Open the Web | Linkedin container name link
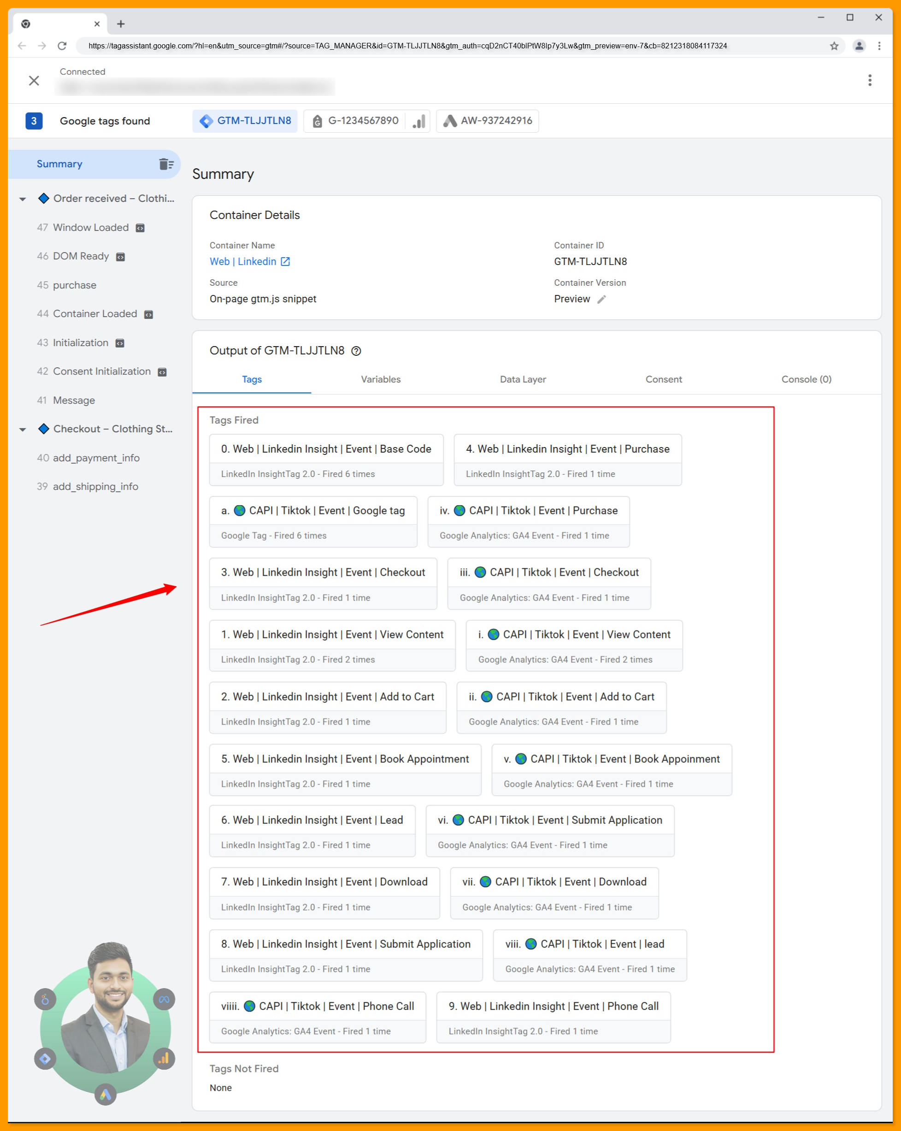 242,261
